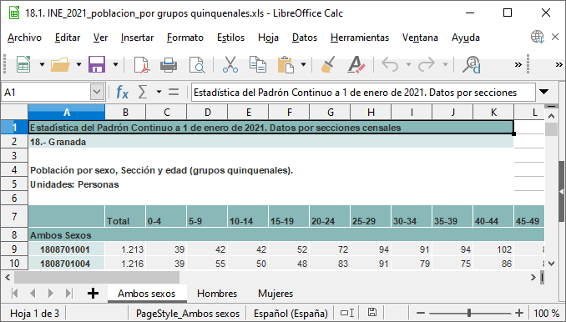566x322 pixels.
Task: Open the Formato menu
Action: (185, 38)
